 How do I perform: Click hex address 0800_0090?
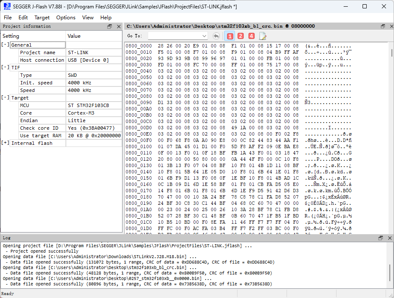pos(139,102)
